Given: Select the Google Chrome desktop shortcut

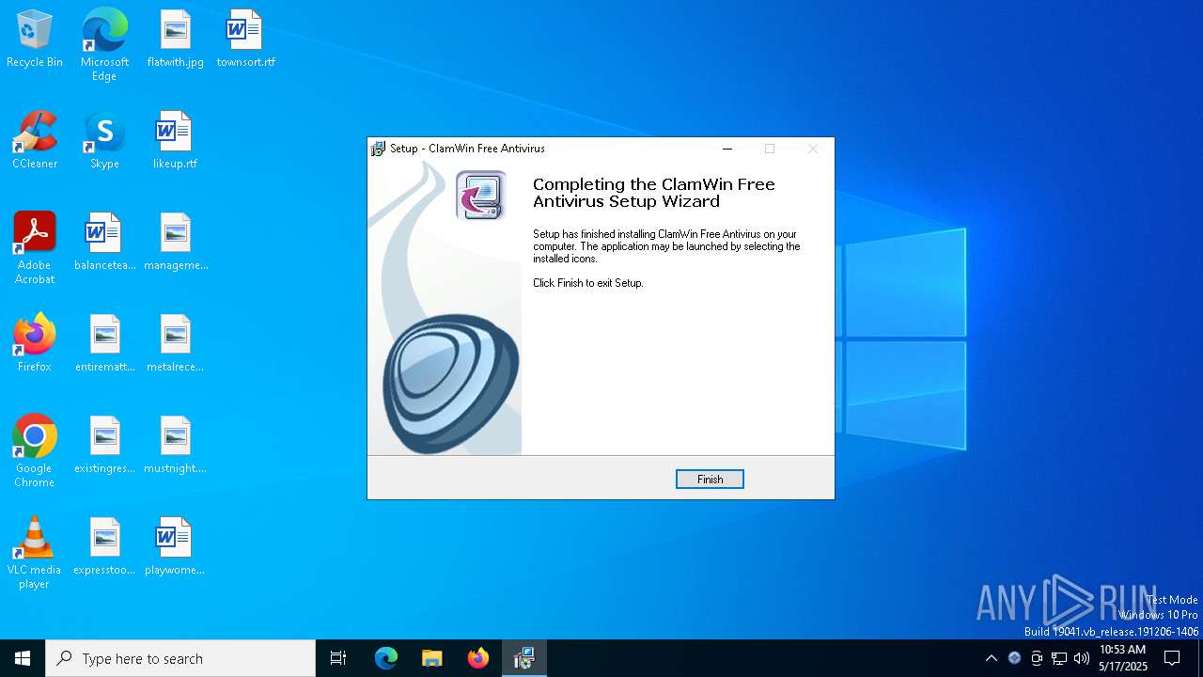Looking at the screenshot, I should (35, 451).
